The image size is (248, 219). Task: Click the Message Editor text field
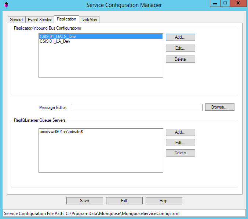pos(136,107)
